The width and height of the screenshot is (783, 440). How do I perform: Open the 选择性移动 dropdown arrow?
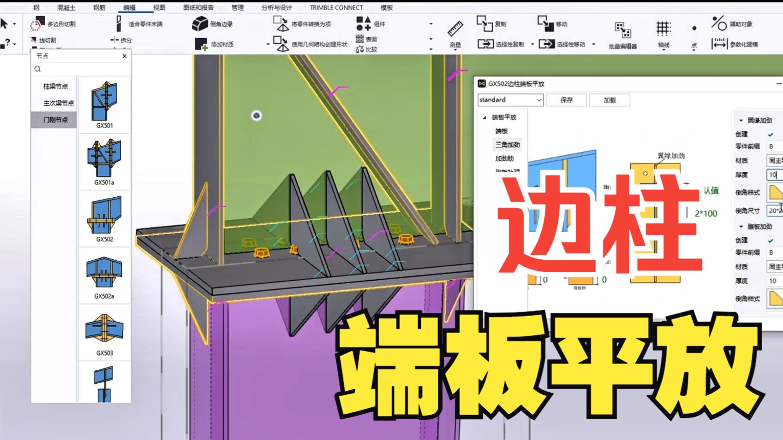pos(593,44)
